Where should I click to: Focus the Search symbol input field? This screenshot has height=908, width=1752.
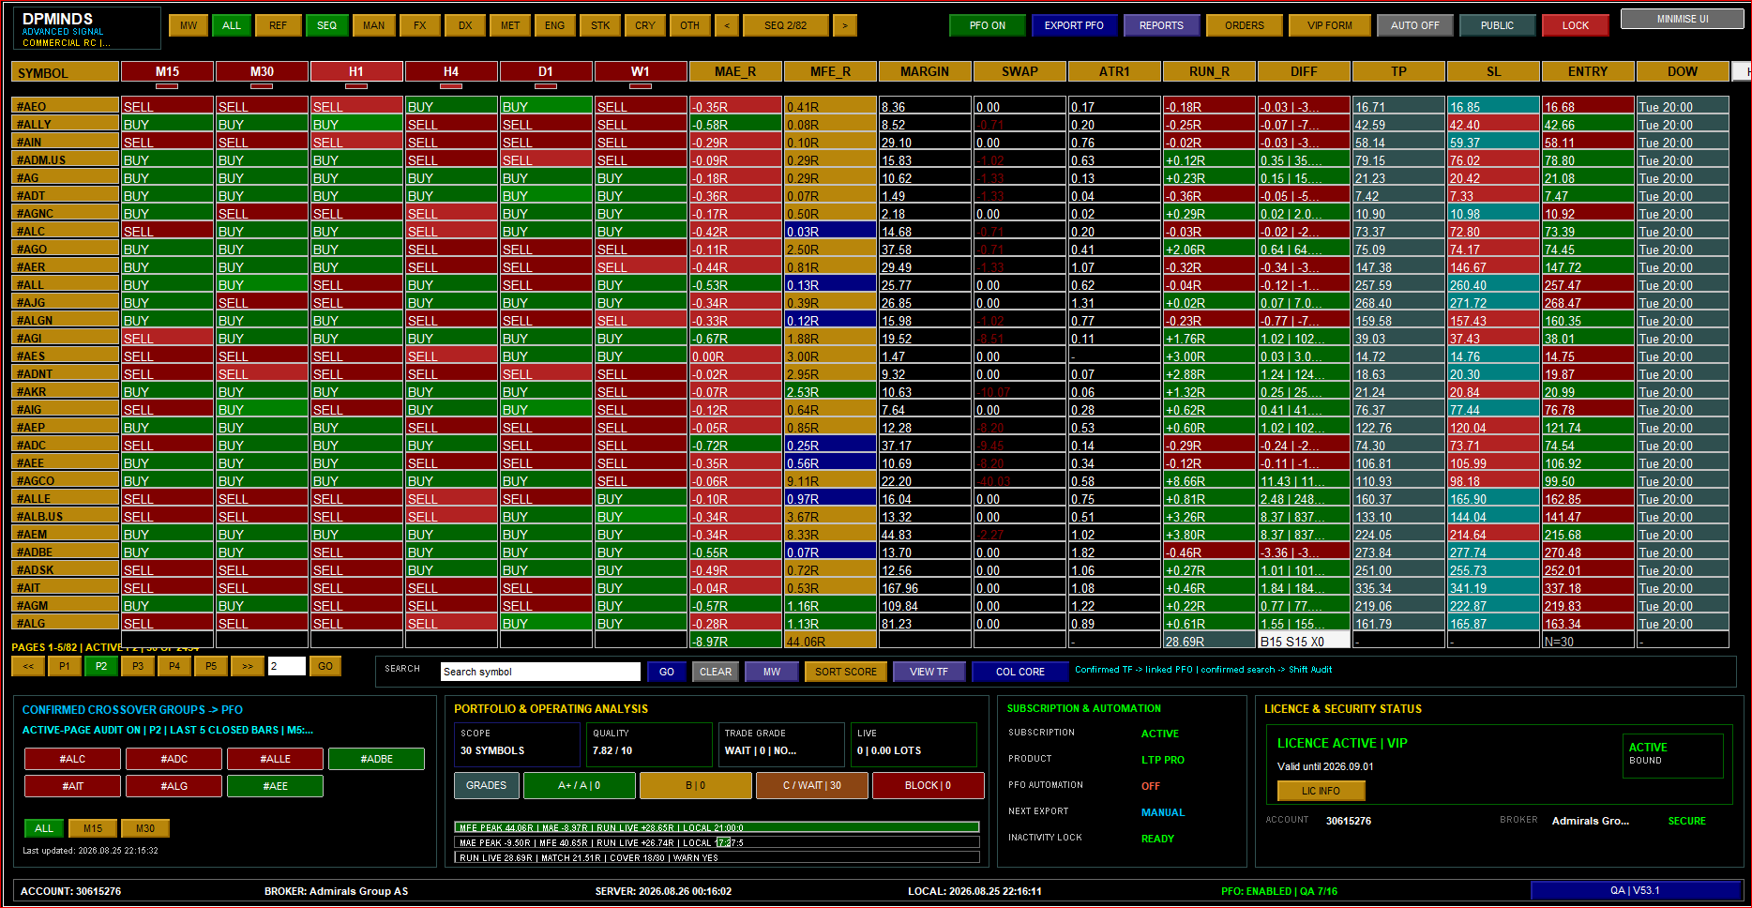tap(540, 672)
